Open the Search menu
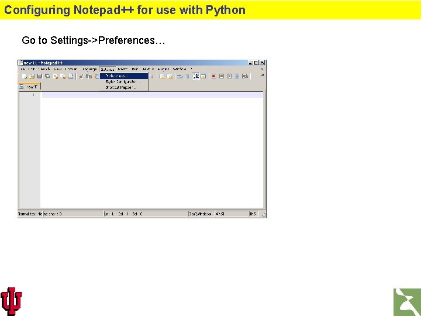 tap(44, 69)
